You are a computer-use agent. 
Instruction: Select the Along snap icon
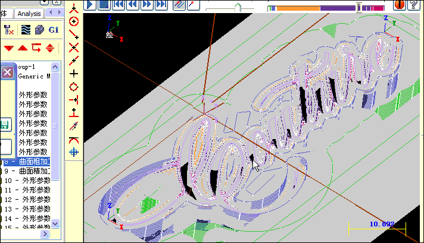[x=74, y=100]
